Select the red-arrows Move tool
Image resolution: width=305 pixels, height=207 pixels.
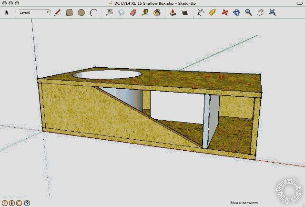[x=225, y=12]
